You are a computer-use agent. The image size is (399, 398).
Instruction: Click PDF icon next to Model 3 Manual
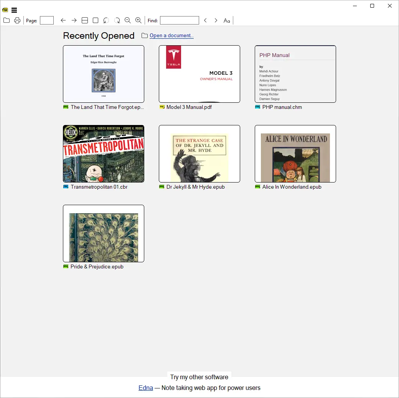point(162,107)
